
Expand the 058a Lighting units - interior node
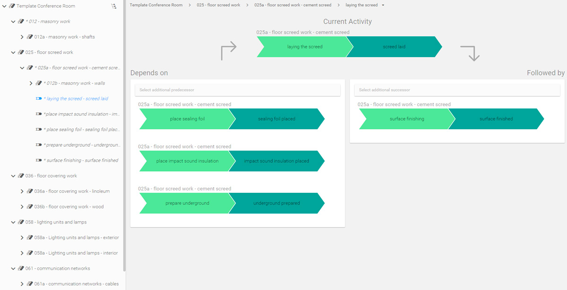pyautogui.click(x=22, y=253)
